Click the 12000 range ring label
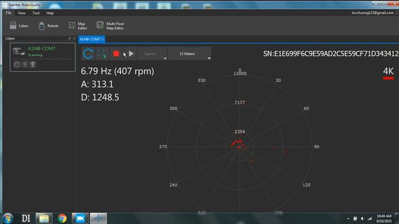 pyautogui.click(x=239, y=73)
